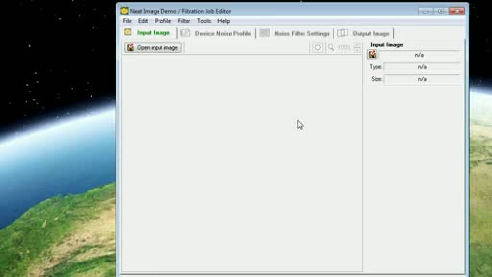Open the Help menu

(223, 21)
